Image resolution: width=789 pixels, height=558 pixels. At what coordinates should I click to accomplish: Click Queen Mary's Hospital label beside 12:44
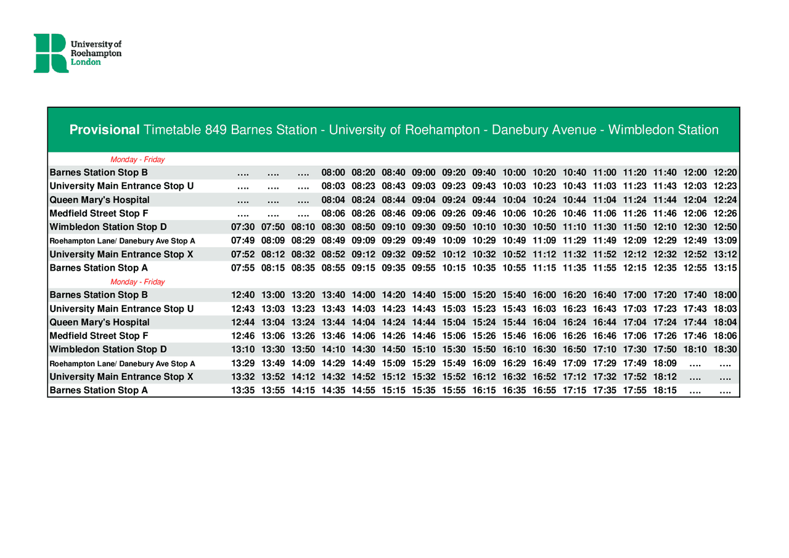pos(99,322)
